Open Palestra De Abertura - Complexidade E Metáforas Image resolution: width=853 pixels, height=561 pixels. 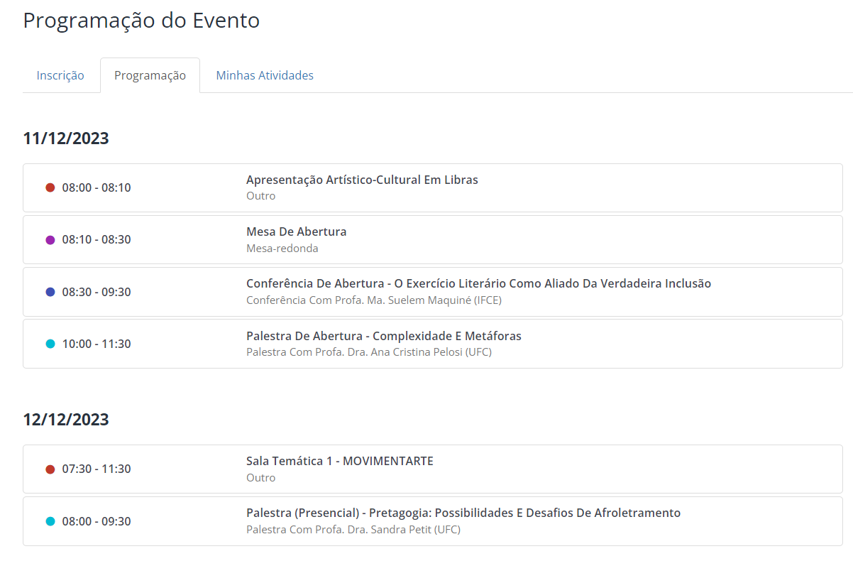(383, 336)
